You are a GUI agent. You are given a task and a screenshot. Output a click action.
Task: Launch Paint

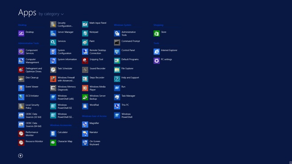89,43
